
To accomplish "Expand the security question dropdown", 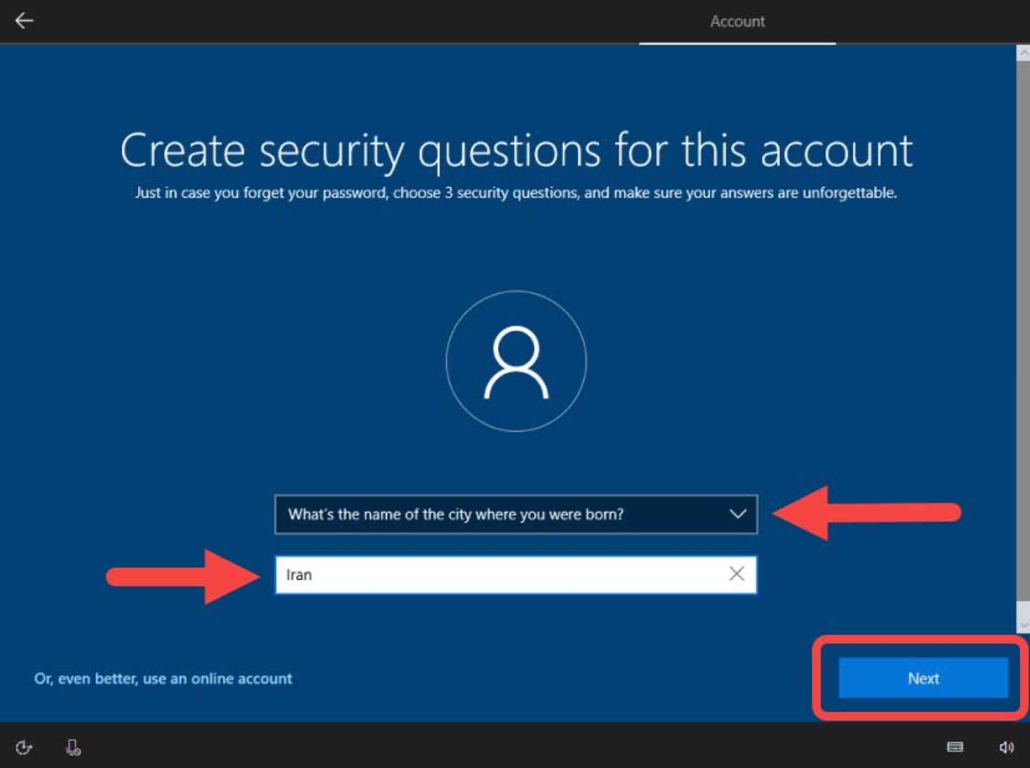I will (516, 514).
